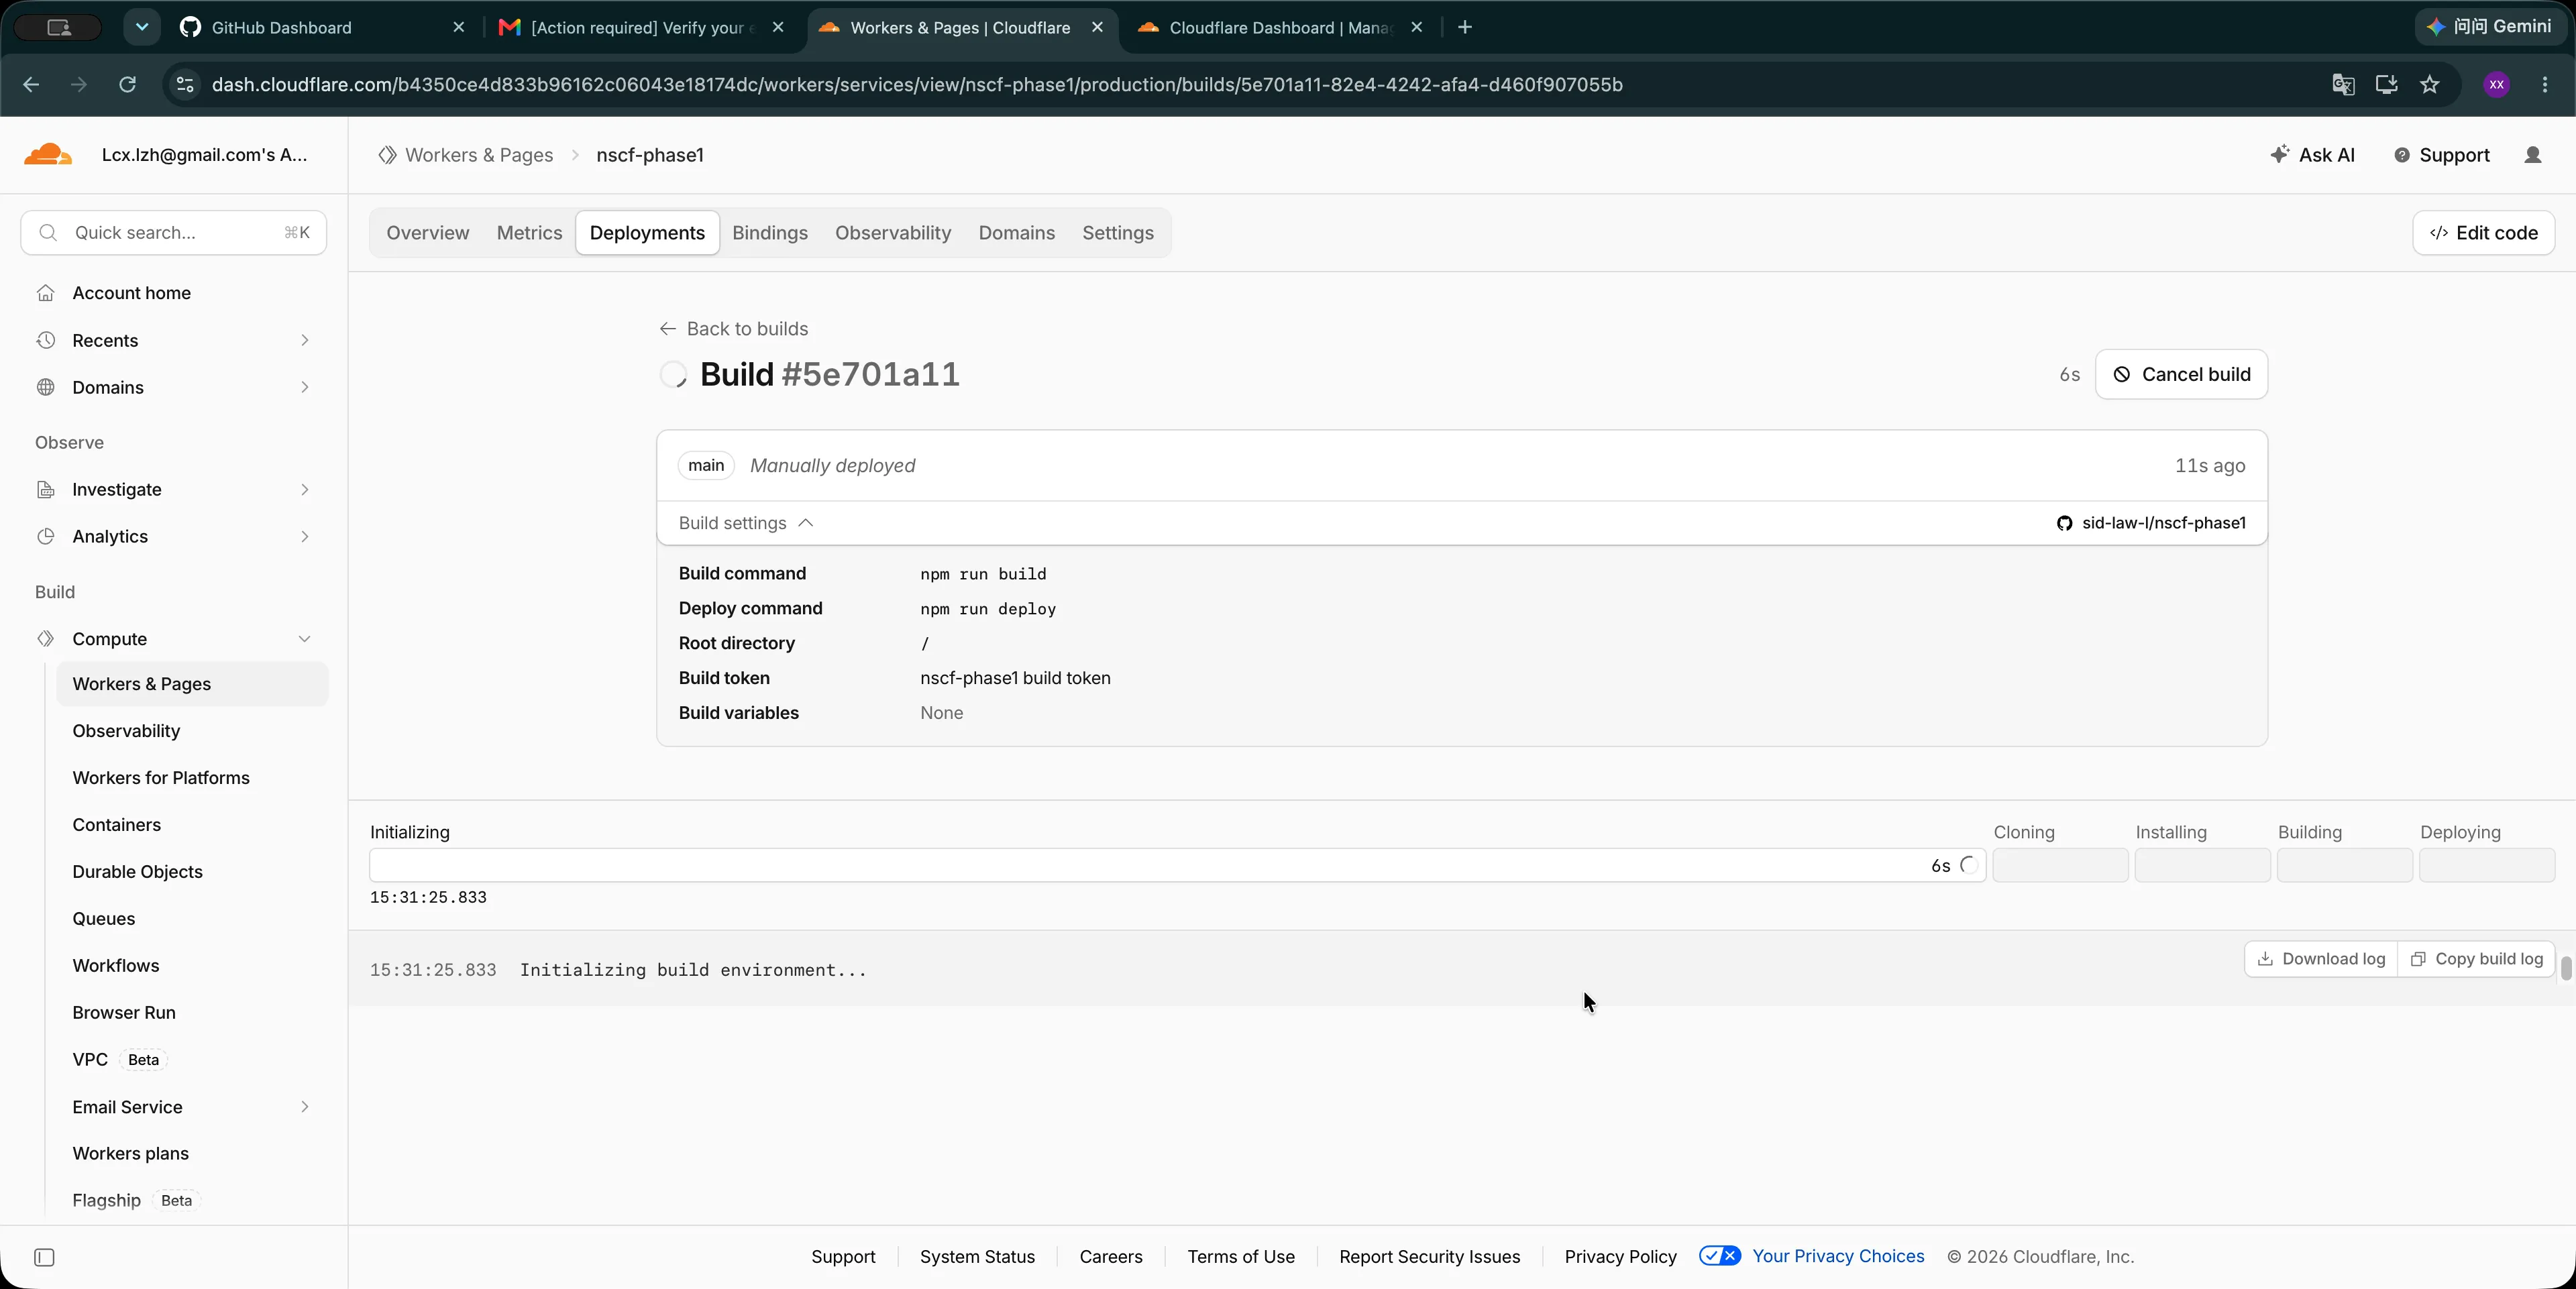This screenshot has width=2576, height=1289.
Task: Click Edit code button
Action: 2483,233
